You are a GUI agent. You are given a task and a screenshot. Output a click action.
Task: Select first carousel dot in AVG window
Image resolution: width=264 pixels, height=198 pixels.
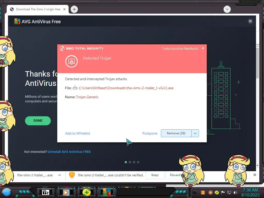click(126, 162)
